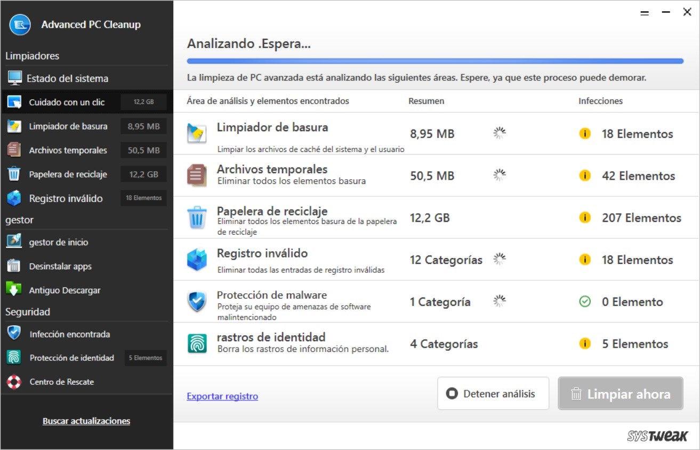Click the 18 Elementos badge in sidebar
700x450 pixels.
point(143,198)
